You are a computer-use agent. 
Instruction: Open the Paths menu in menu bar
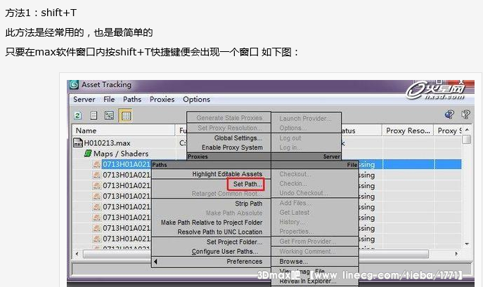coord(132,100)
